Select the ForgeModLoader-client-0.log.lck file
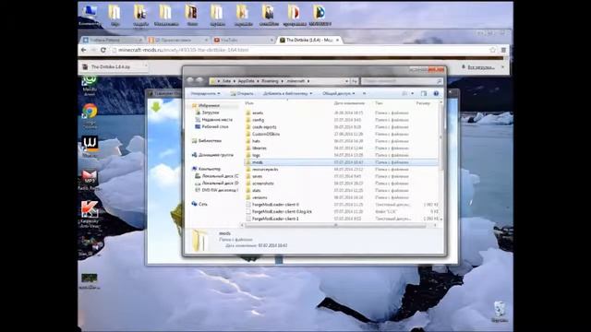The width and height of the screenshot is (591, 332). click(282, 211)
